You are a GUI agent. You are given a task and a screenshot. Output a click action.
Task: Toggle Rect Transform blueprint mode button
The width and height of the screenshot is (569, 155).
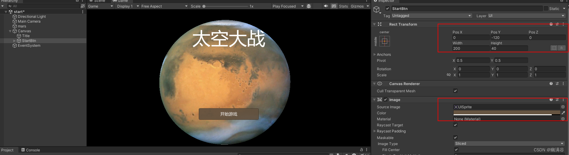[x=554, y=48]
